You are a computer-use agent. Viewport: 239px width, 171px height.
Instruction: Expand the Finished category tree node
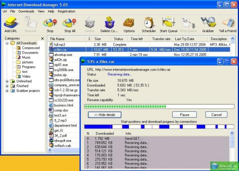click(7, 86)
